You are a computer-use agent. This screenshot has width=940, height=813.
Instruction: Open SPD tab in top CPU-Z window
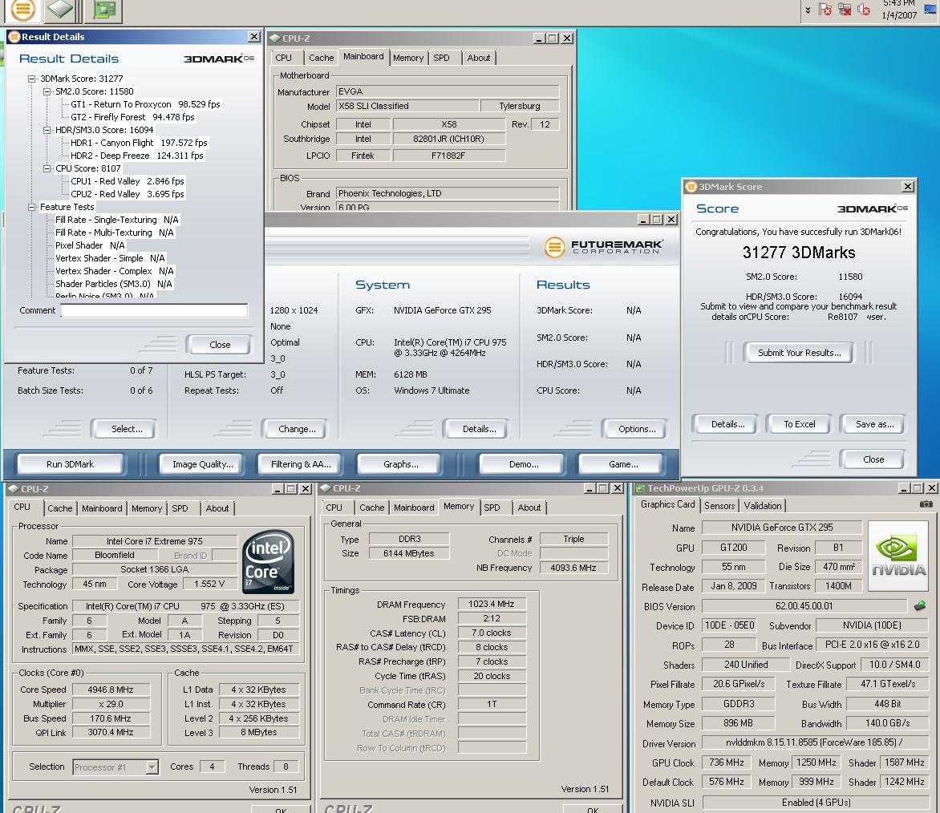pyautogui.click(x=441, y=58)
